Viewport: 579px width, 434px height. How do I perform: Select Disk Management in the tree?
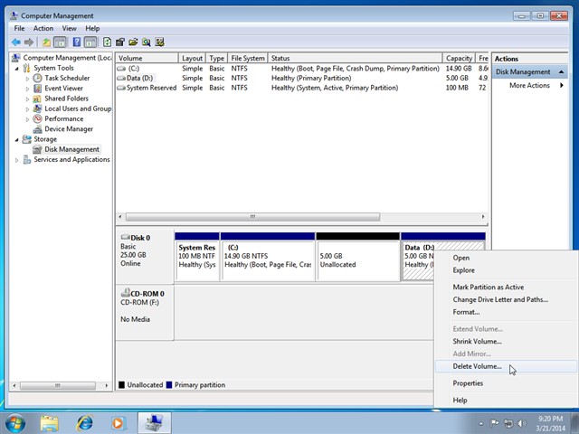pos(71,149)
